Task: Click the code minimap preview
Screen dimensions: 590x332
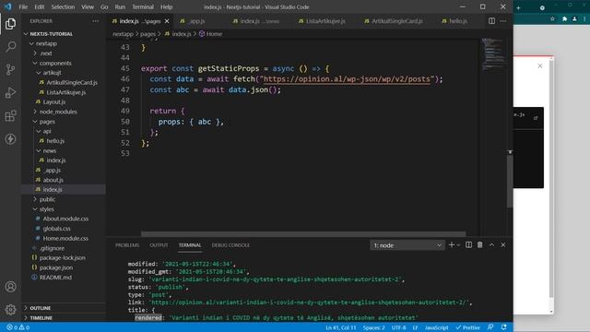Action: (493, 53)
